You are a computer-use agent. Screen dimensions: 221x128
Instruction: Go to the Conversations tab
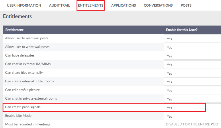[158, 5]
